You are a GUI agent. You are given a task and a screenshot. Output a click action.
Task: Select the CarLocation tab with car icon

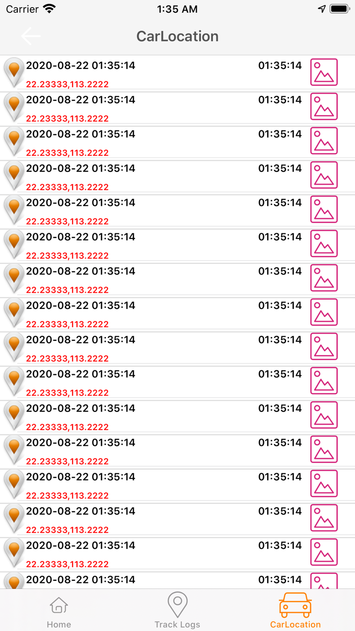tap(295, 610)
